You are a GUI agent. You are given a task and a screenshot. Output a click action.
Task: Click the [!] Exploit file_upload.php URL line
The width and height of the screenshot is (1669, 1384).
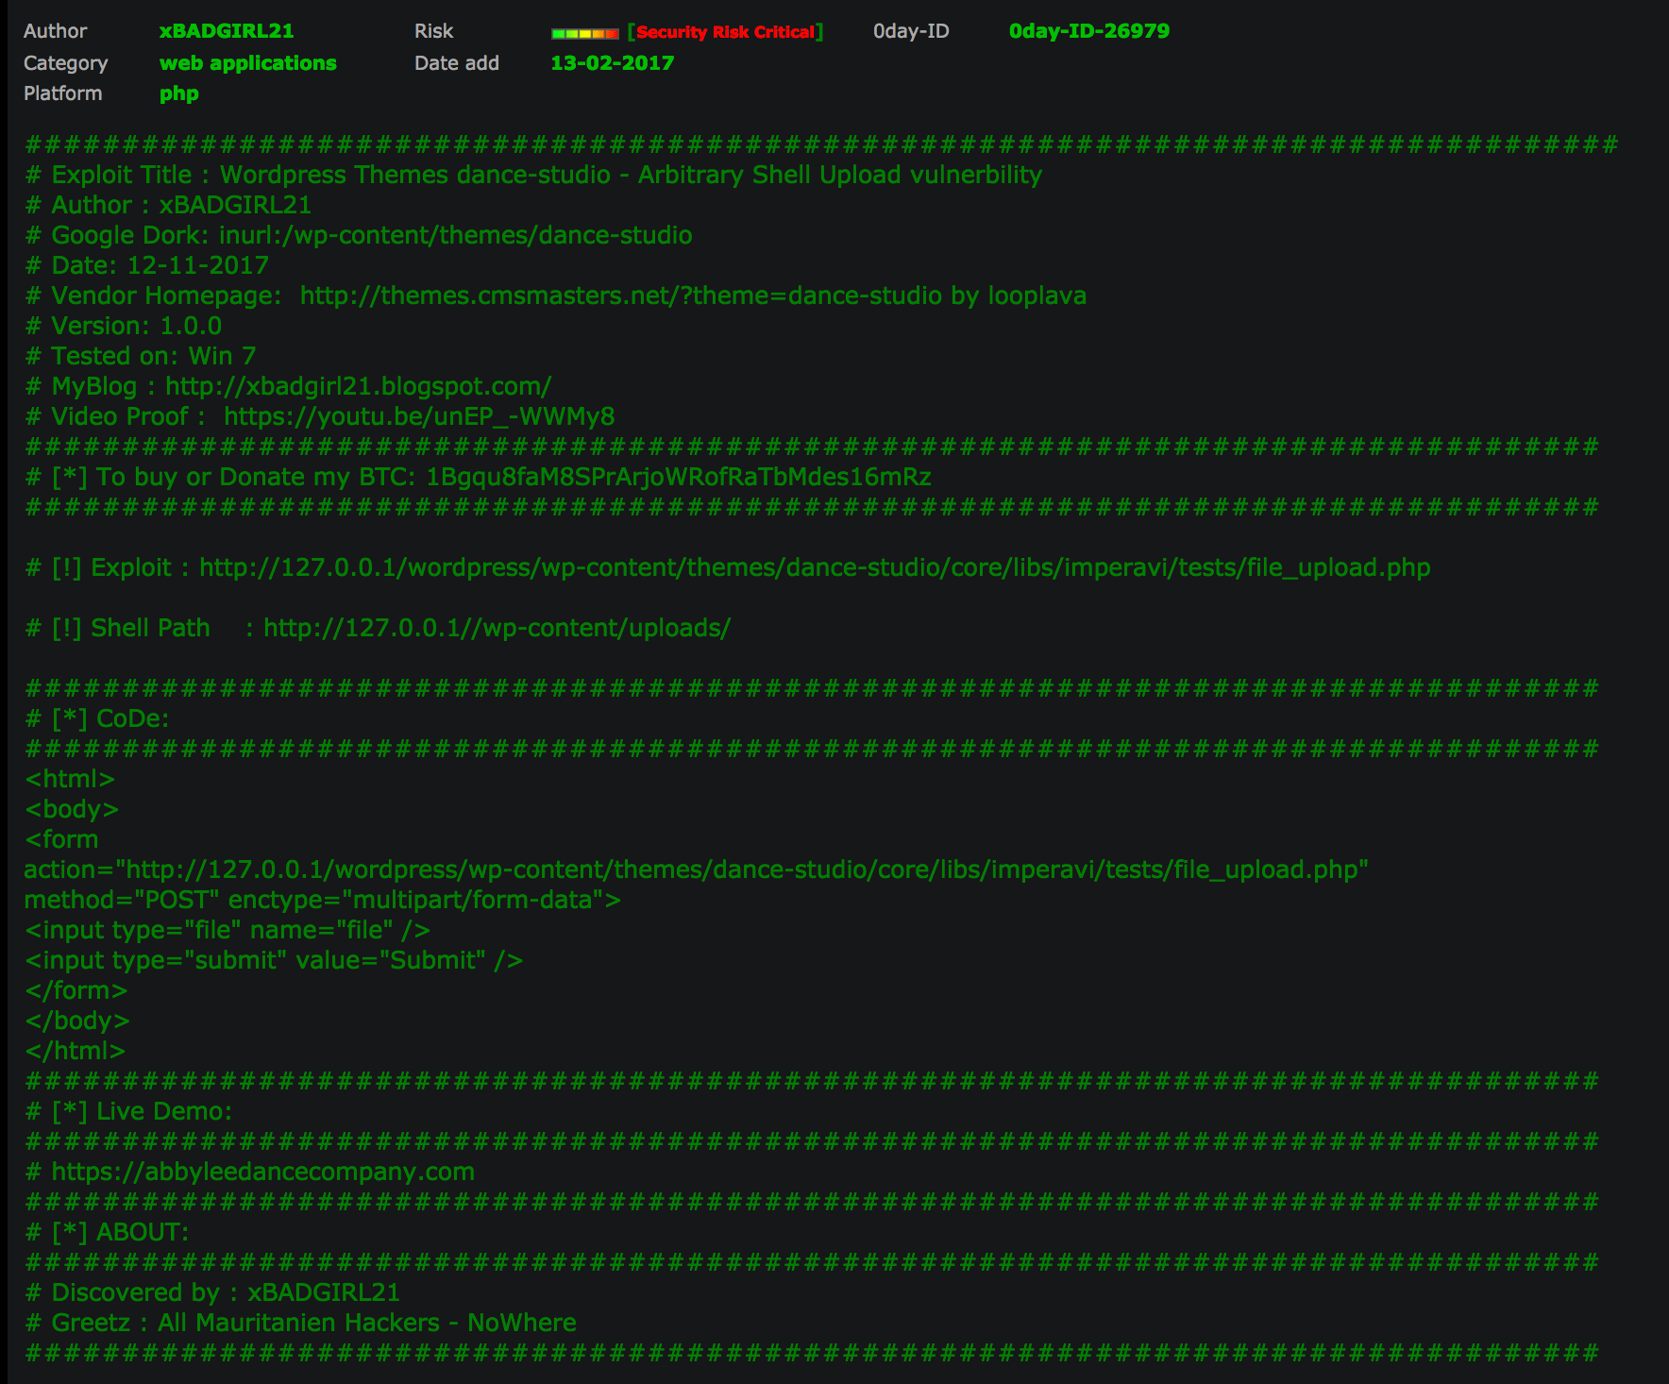[727, 567]
